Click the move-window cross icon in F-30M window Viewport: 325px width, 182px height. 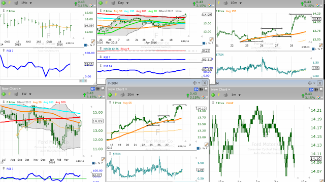pyautogui.click(x=194, y=83)
